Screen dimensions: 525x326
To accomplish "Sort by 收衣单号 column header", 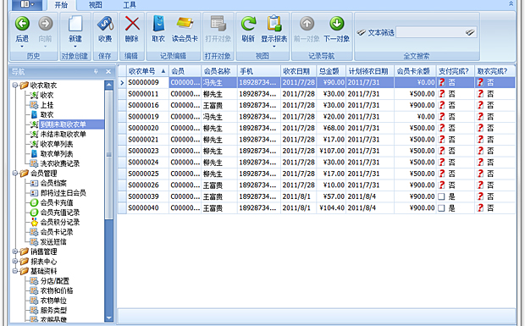I will (147, 71).
